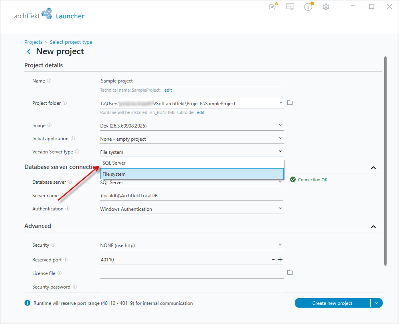399x324 pixels.
Task: Open the license certificate icon
Action: point(290,7)
